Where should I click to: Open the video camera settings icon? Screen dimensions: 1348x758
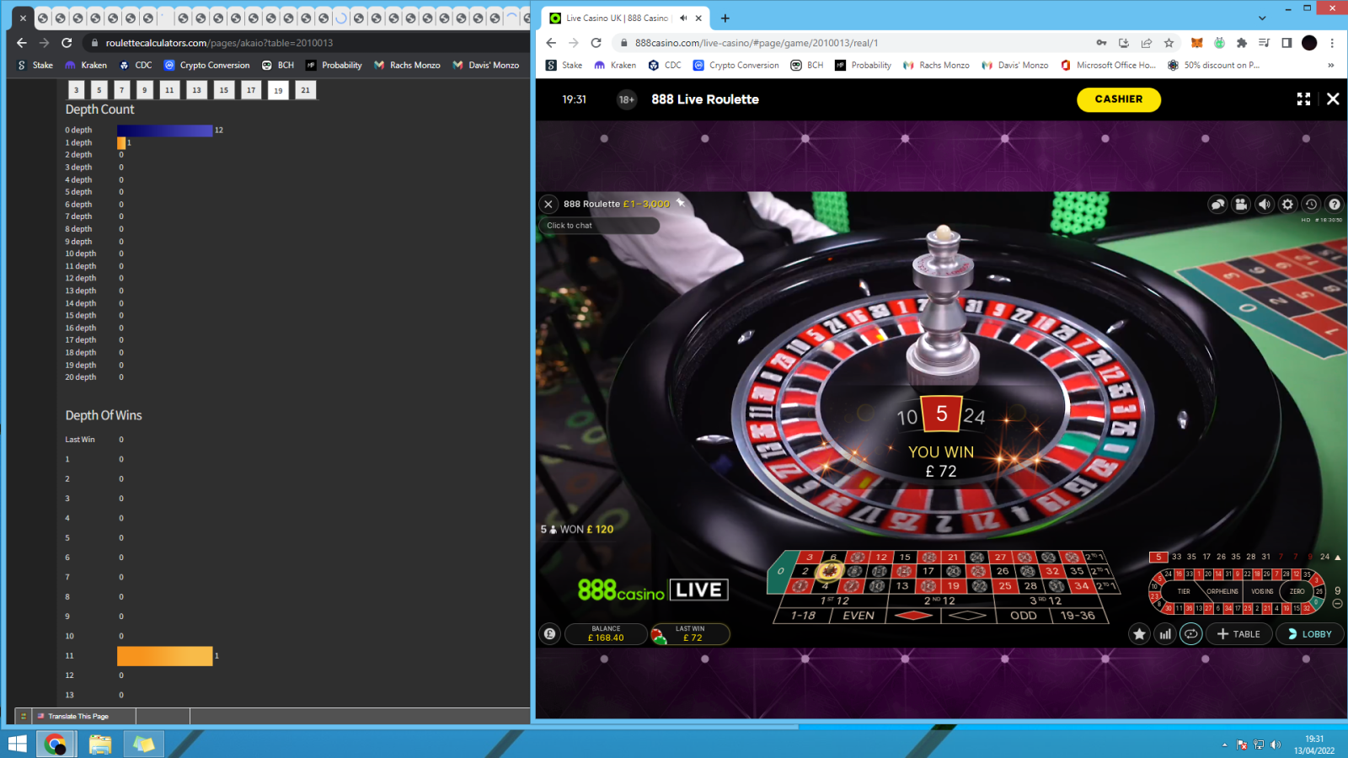[x=1241, y=204]
